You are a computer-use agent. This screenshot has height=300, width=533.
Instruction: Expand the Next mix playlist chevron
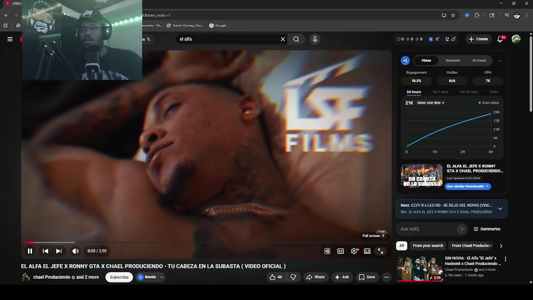pyautogui.click(x=500, y=209)
